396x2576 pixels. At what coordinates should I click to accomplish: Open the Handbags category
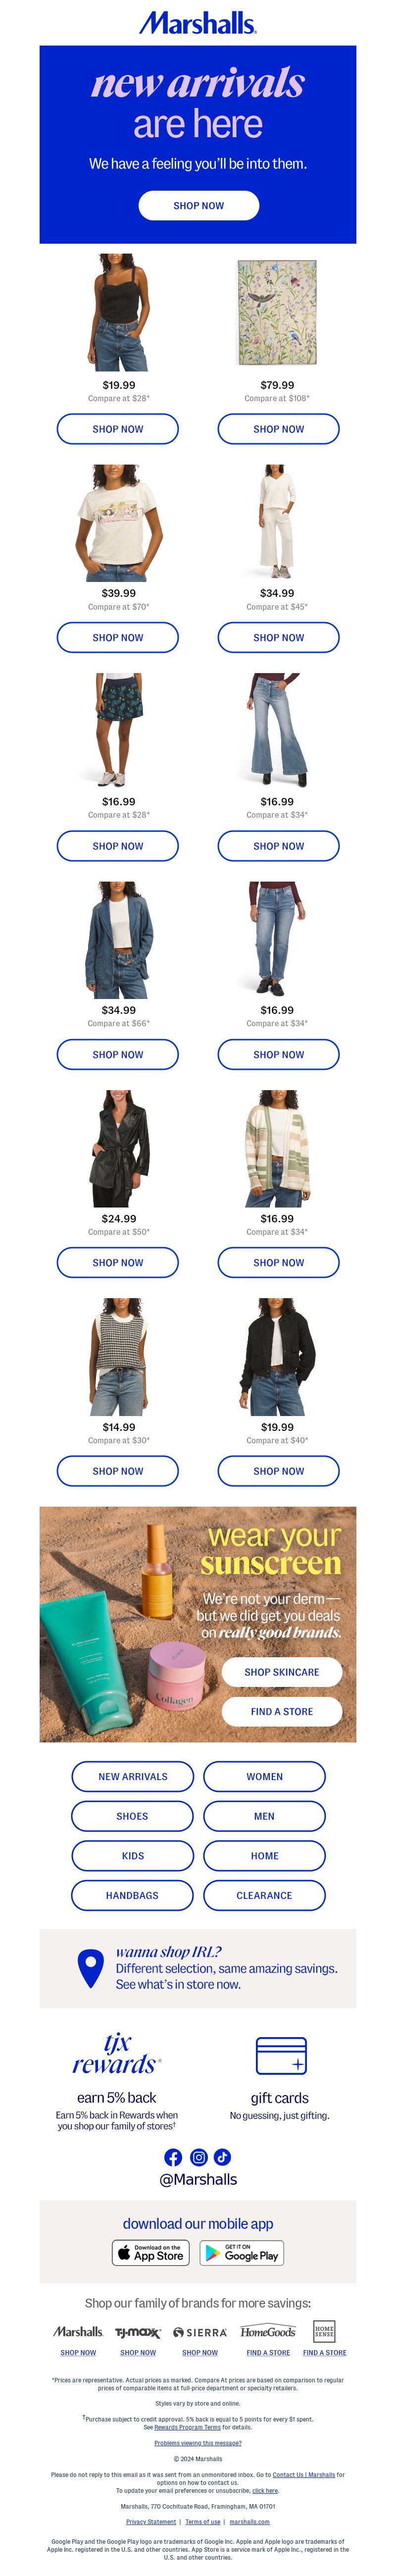click(132, 1895)
